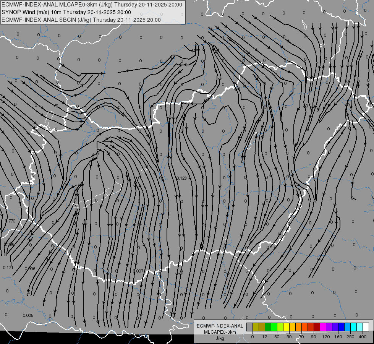Click the map value 0.770
This screenshot has width=374, height=344.
tap(10, 221)
